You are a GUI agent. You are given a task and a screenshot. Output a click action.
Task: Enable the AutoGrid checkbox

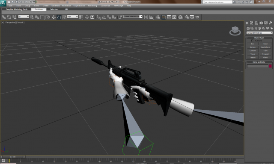point(252,41)
